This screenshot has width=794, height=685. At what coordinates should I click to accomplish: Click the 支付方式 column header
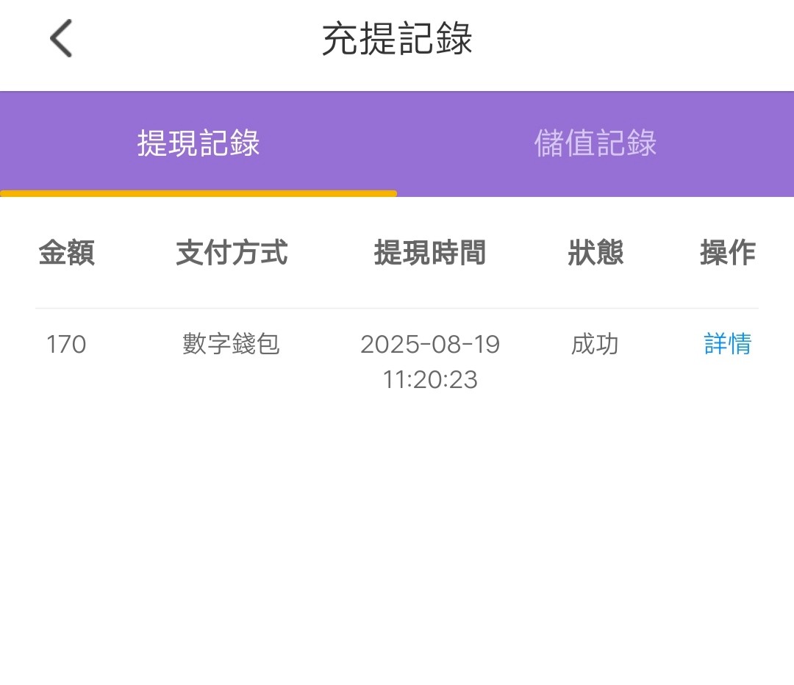pos(232,253)
